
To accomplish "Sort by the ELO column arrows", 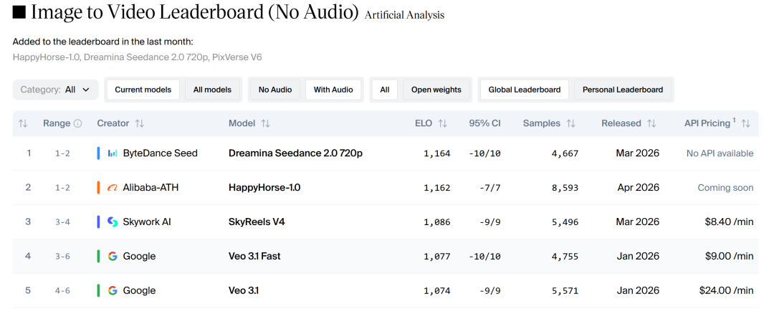I will [443, 123].
